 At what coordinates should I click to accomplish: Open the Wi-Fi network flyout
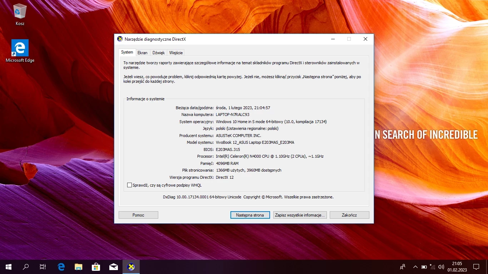tap(433, 267)
